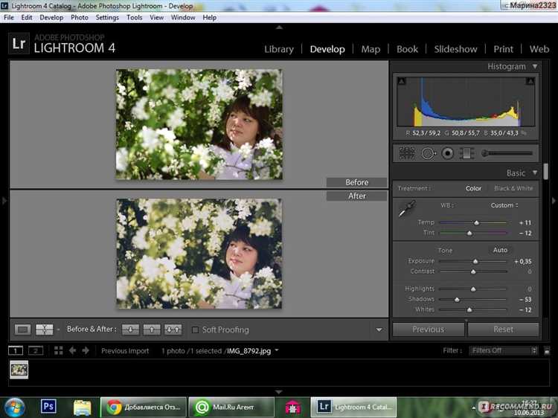Hide the right panel group
The width and height of the screenshot is (558, 418).
(x=554, y=201)
